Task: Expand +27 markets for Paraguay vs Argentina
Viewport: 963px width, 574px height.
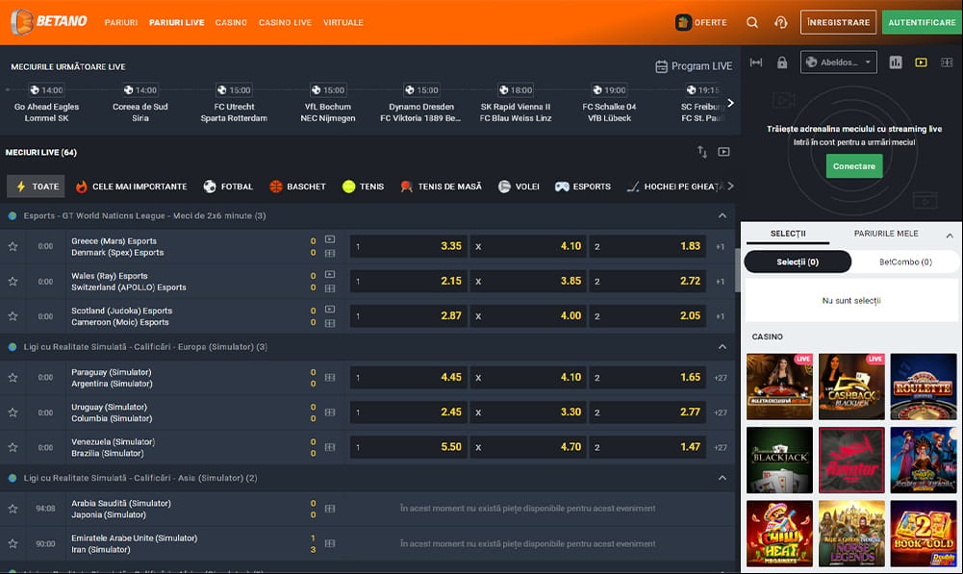Action: point(721,378)
